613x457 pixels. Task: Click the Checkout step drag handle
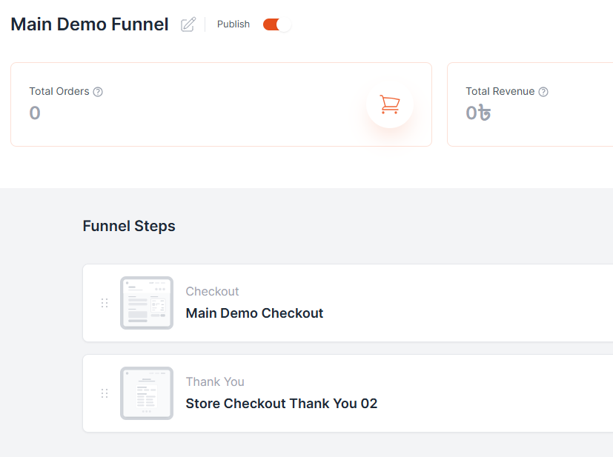105,303
